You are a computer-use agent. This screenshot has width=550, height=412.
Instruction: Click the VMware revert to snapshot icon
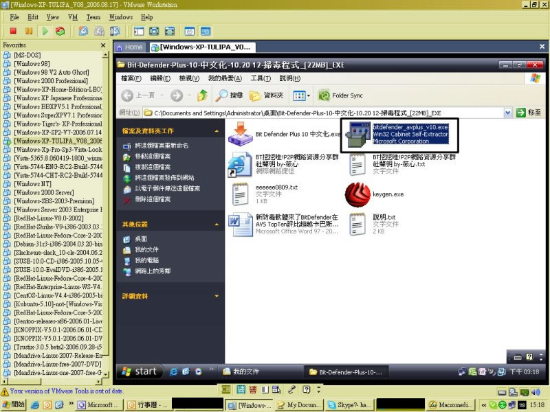[x=99, y=31]
